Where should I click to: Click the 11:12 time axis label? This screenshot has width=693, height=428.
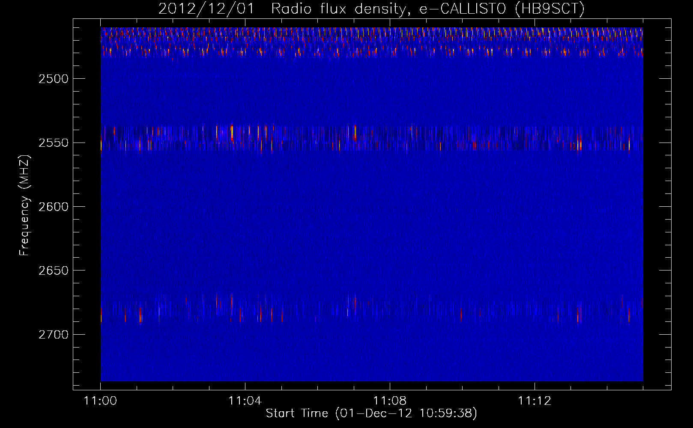coord(535,401)
